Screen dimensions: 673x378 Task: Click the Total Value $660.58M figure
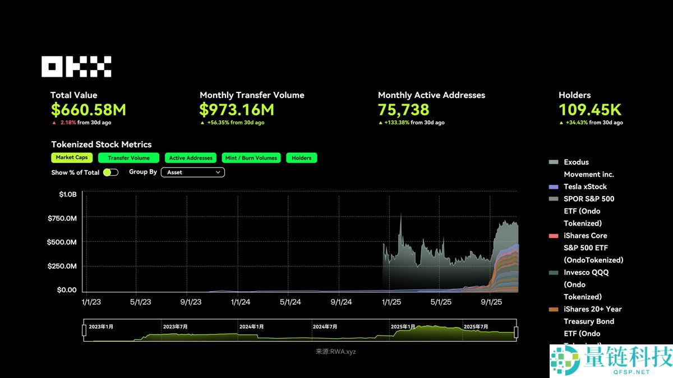coord(89,110)
